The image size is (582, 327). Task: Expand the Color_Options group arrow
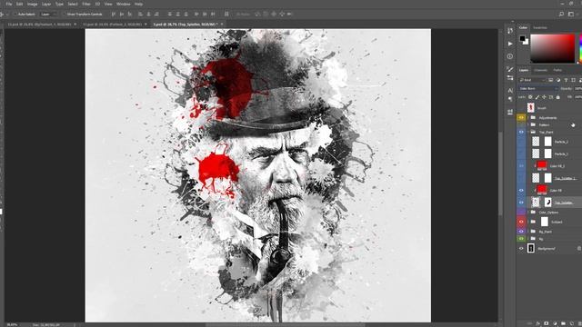(x=528, y=212)
